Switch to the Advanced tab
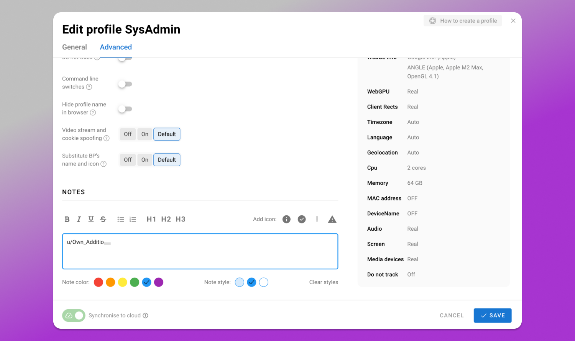575x341 pixels. pos(116,47)
